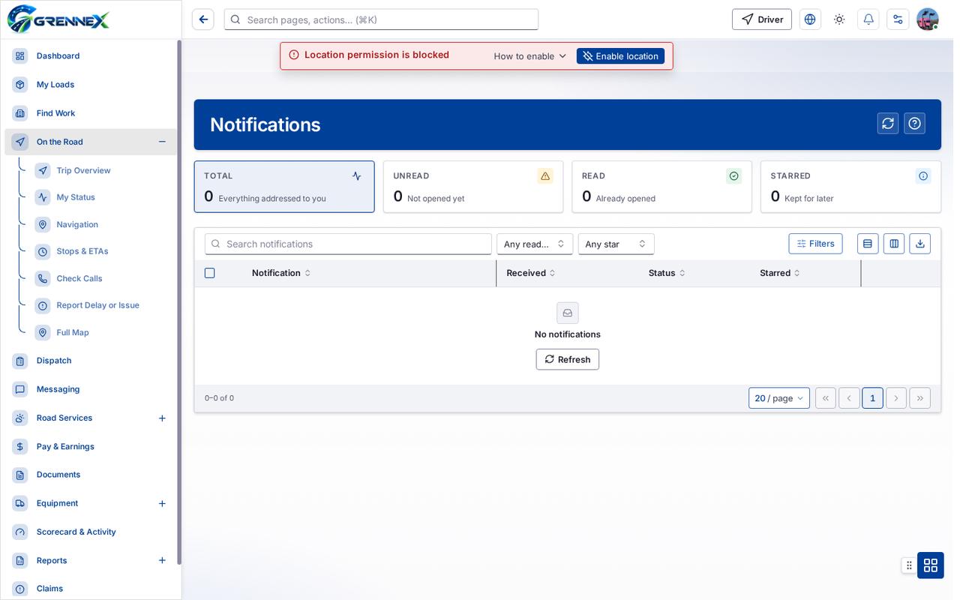Open the column visibility icon
Viewport: 960px width, 600px height.
click(x=894, y=244)
